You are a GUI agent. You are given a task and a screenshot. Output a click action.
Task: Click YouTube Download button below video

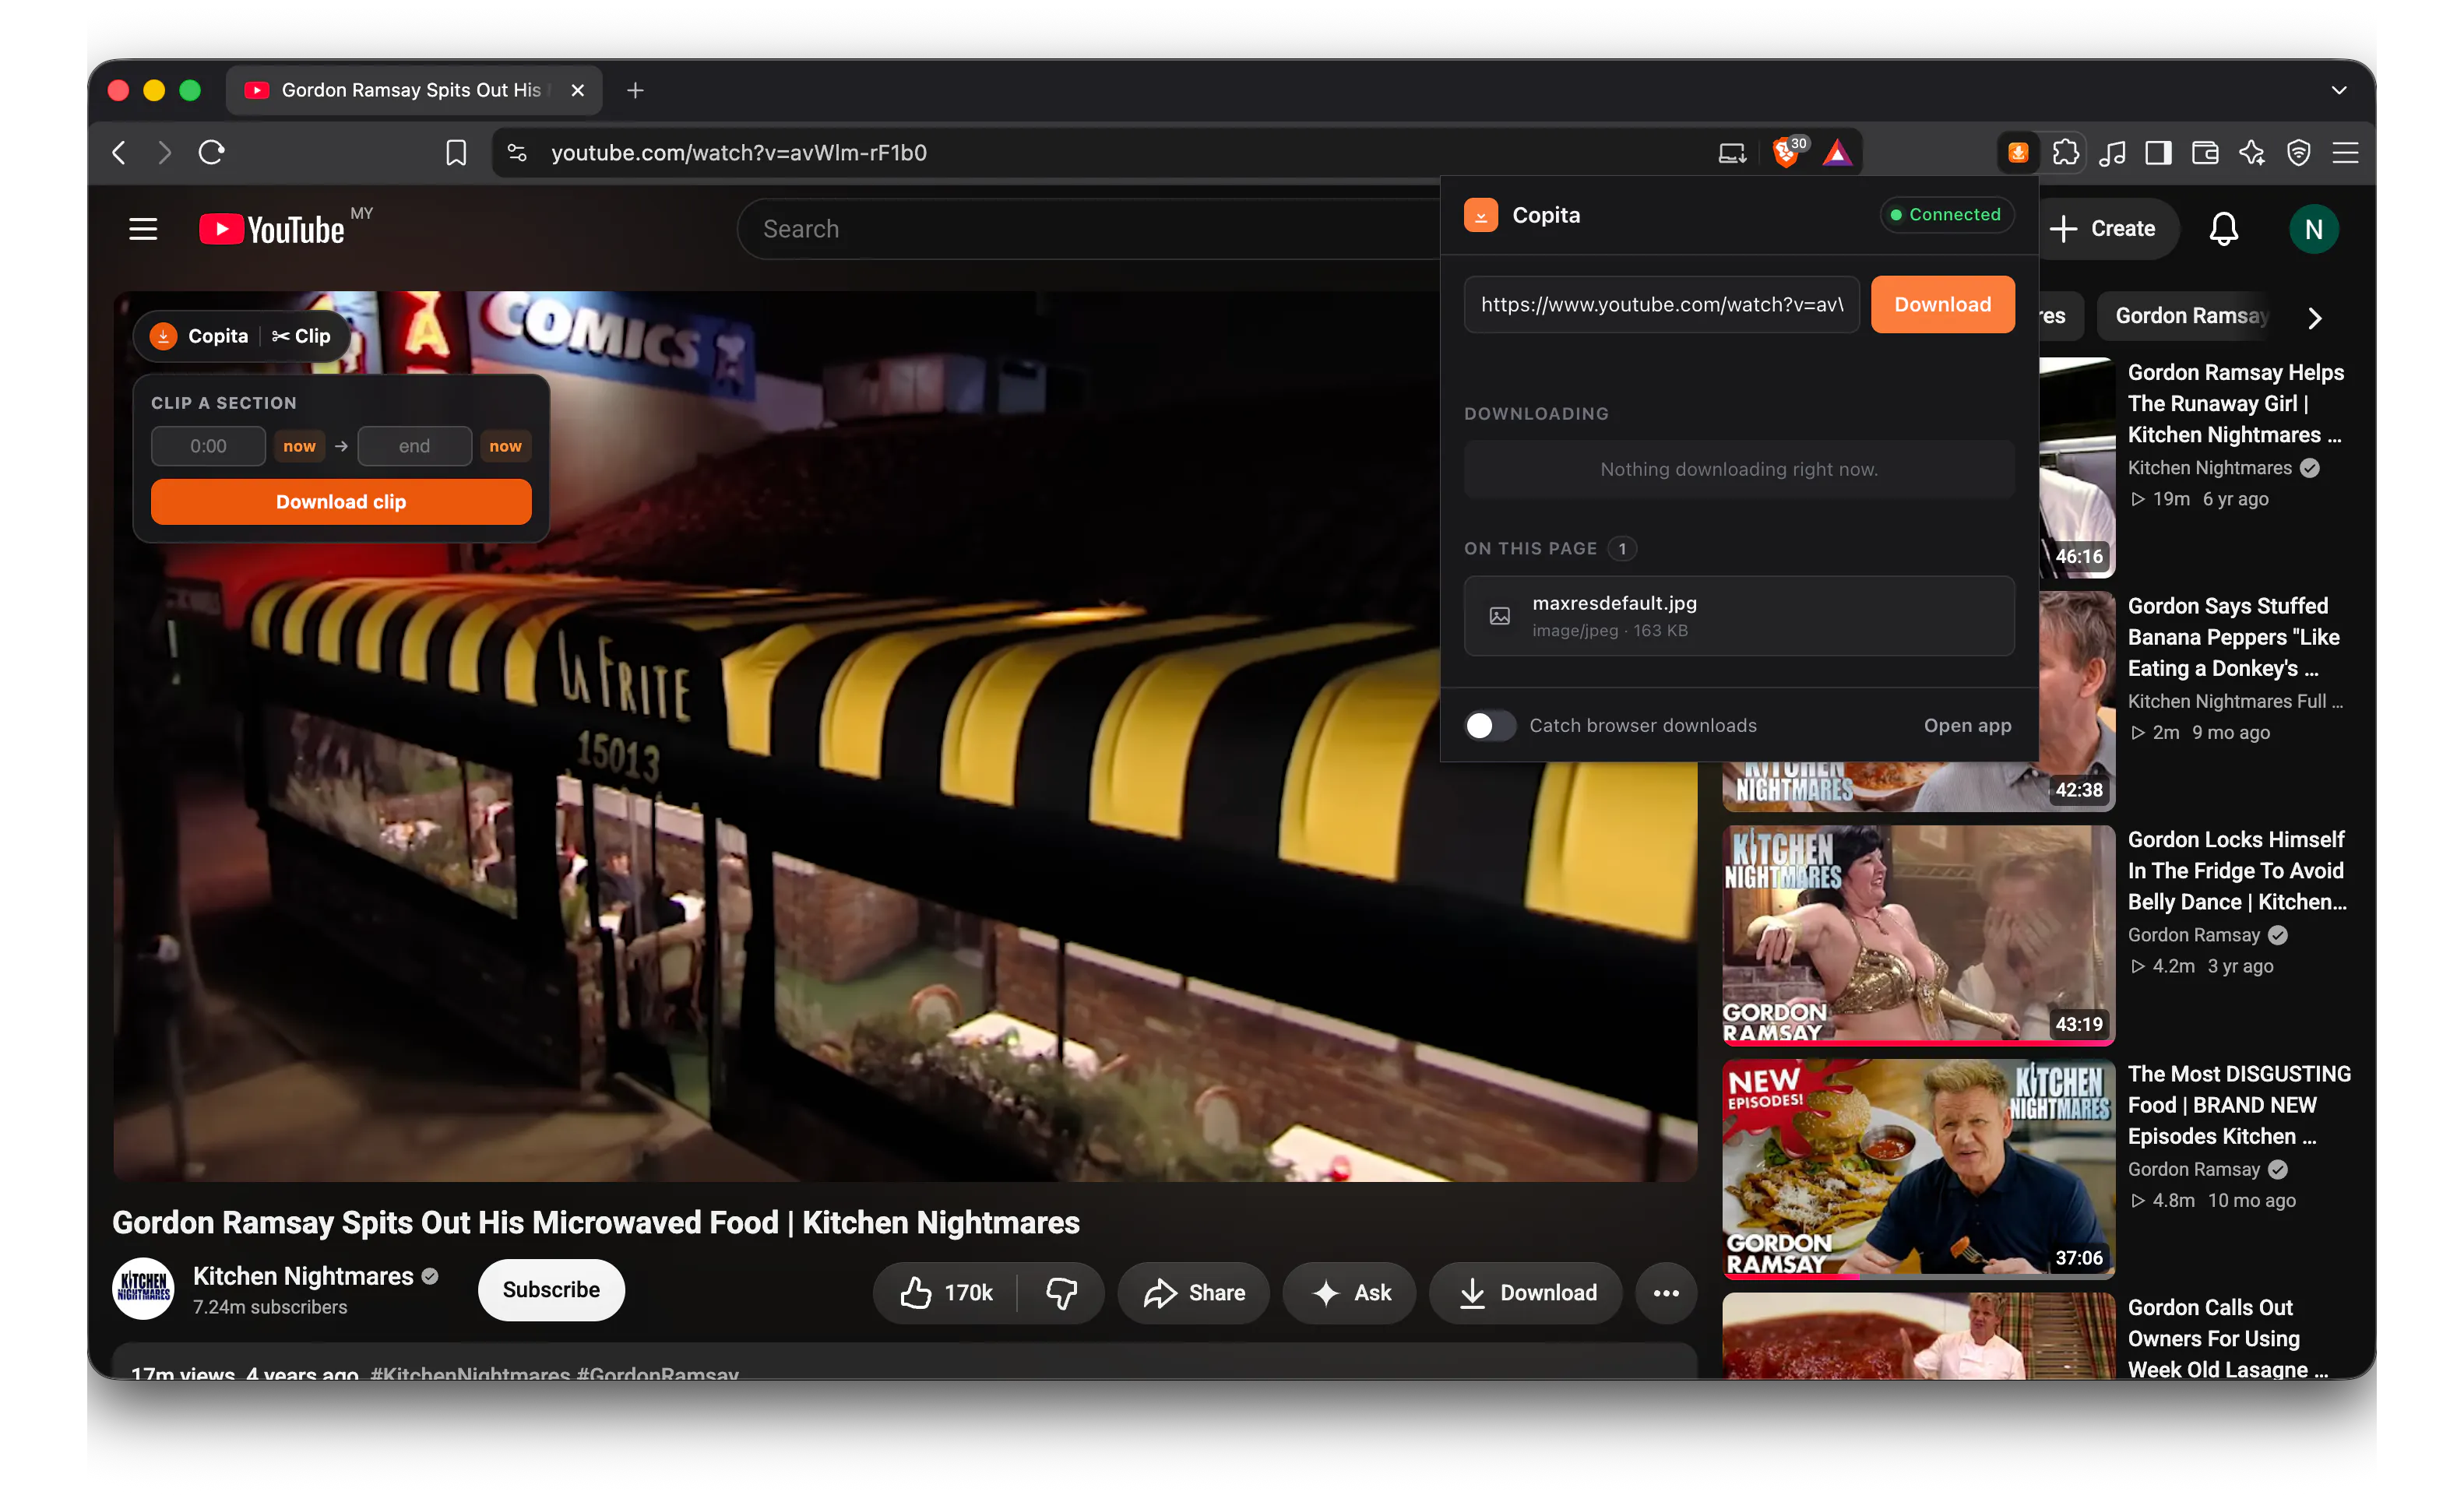[1526, 1293]
